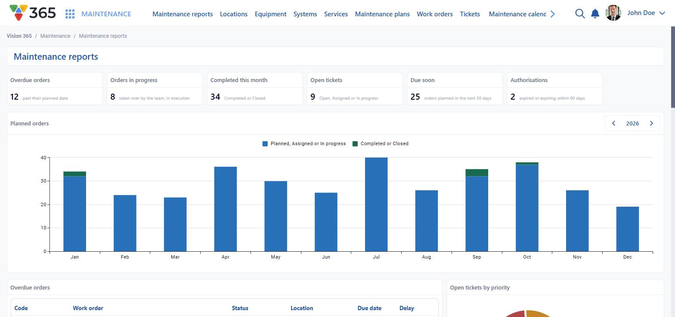Open notifications via the bell icon
This screenshot has height=317, width=675.
coord(595,14)
